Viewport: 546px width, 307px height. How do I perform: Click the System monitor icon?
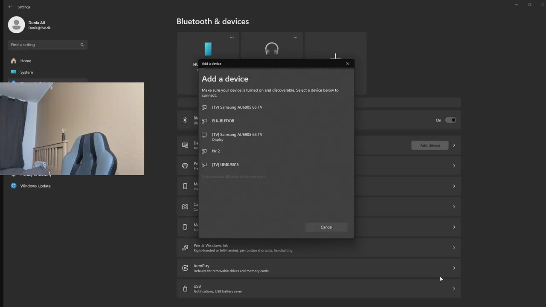(14, 72)
